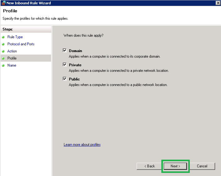Click the green bullet beside Rule Type
Screen dimensions: 221x176
coord(3,37)
